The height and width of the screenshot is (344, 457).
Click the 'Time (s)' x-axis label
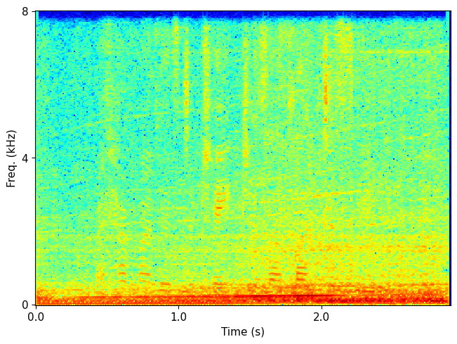(242, 332)
